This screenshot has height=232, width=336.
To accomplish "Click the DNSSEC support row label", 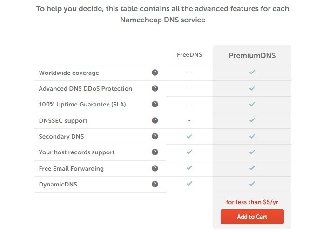I will coord(63,120).
